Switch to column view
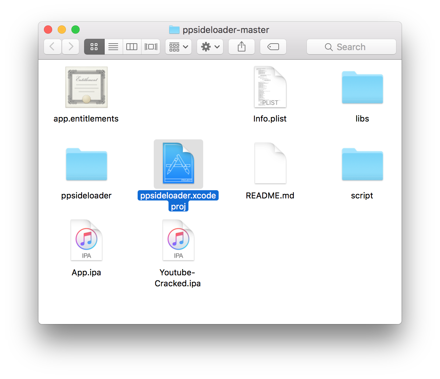This screenshot has width=440, height=379. pyautogui.click(x=132, y=47)
